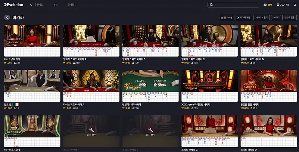Open the 번영의 나무 바카라 title link
The image size is (299, 152).
pos(131,105)
